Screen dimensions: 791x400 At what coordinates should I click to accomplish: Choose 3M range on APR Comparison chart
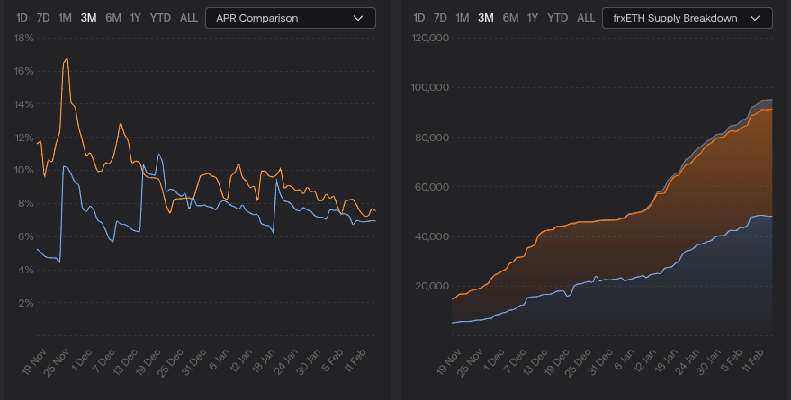89,18
